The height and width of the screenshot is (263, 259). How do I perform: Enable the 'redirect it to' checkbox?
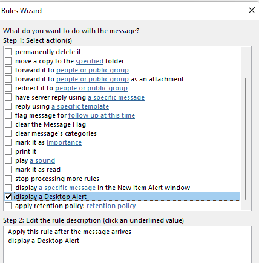tap(8, 88)
